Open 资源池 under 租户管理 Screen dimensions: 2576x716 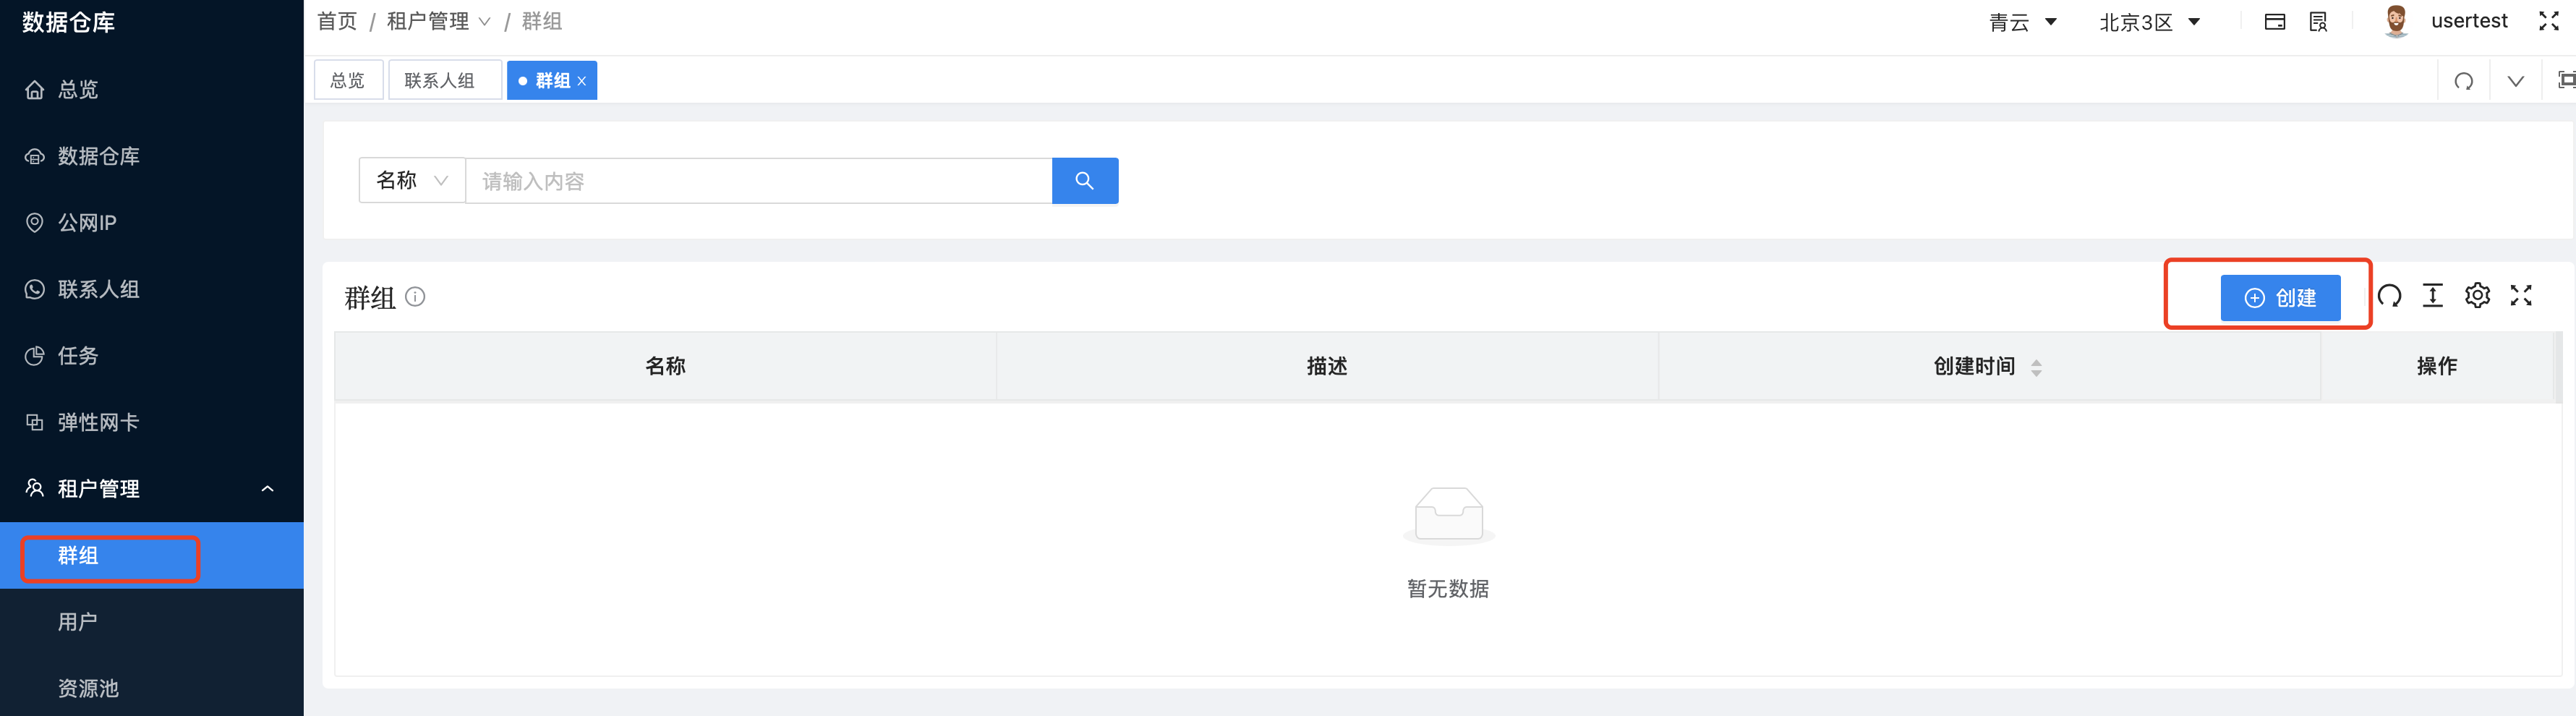click(88, 688)
